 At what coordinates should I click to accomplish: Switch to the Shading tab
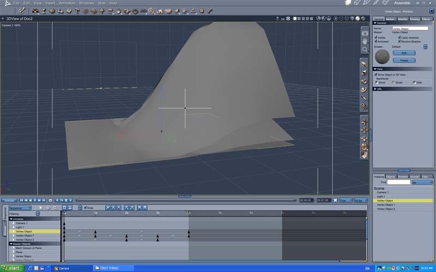(x=415, y=19)
